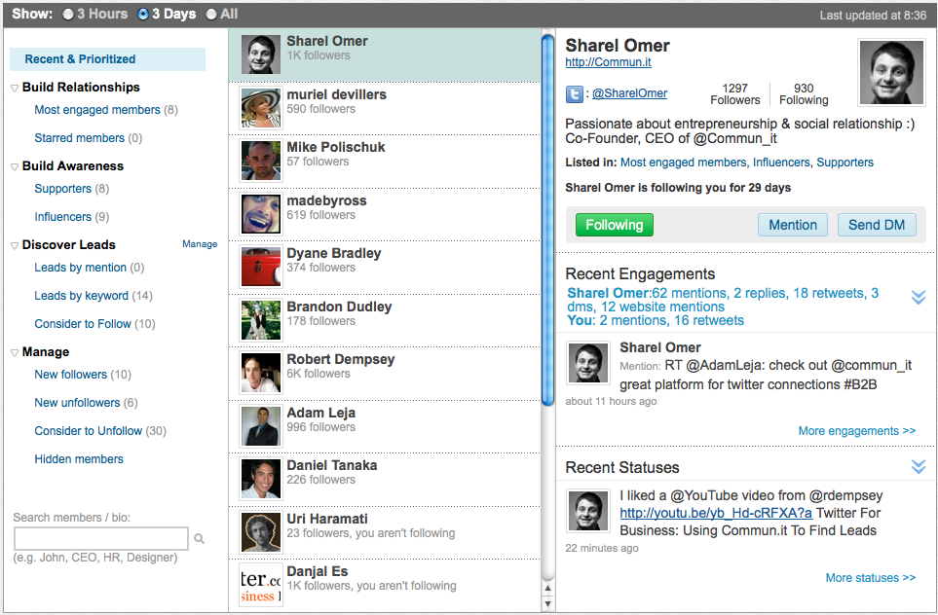Image resolution: width=938 pixels, height=615 pixels.
Task: Select the Mike Polischuk name
Action: click(336, 147)
